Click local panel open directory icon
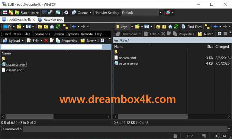The image size is (232, 139). coord(19,27)
